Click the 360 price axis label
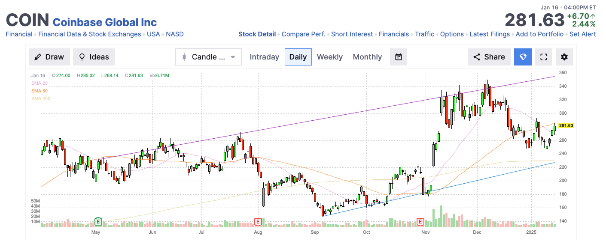606x244 pixels. click(x=562, y=73)
